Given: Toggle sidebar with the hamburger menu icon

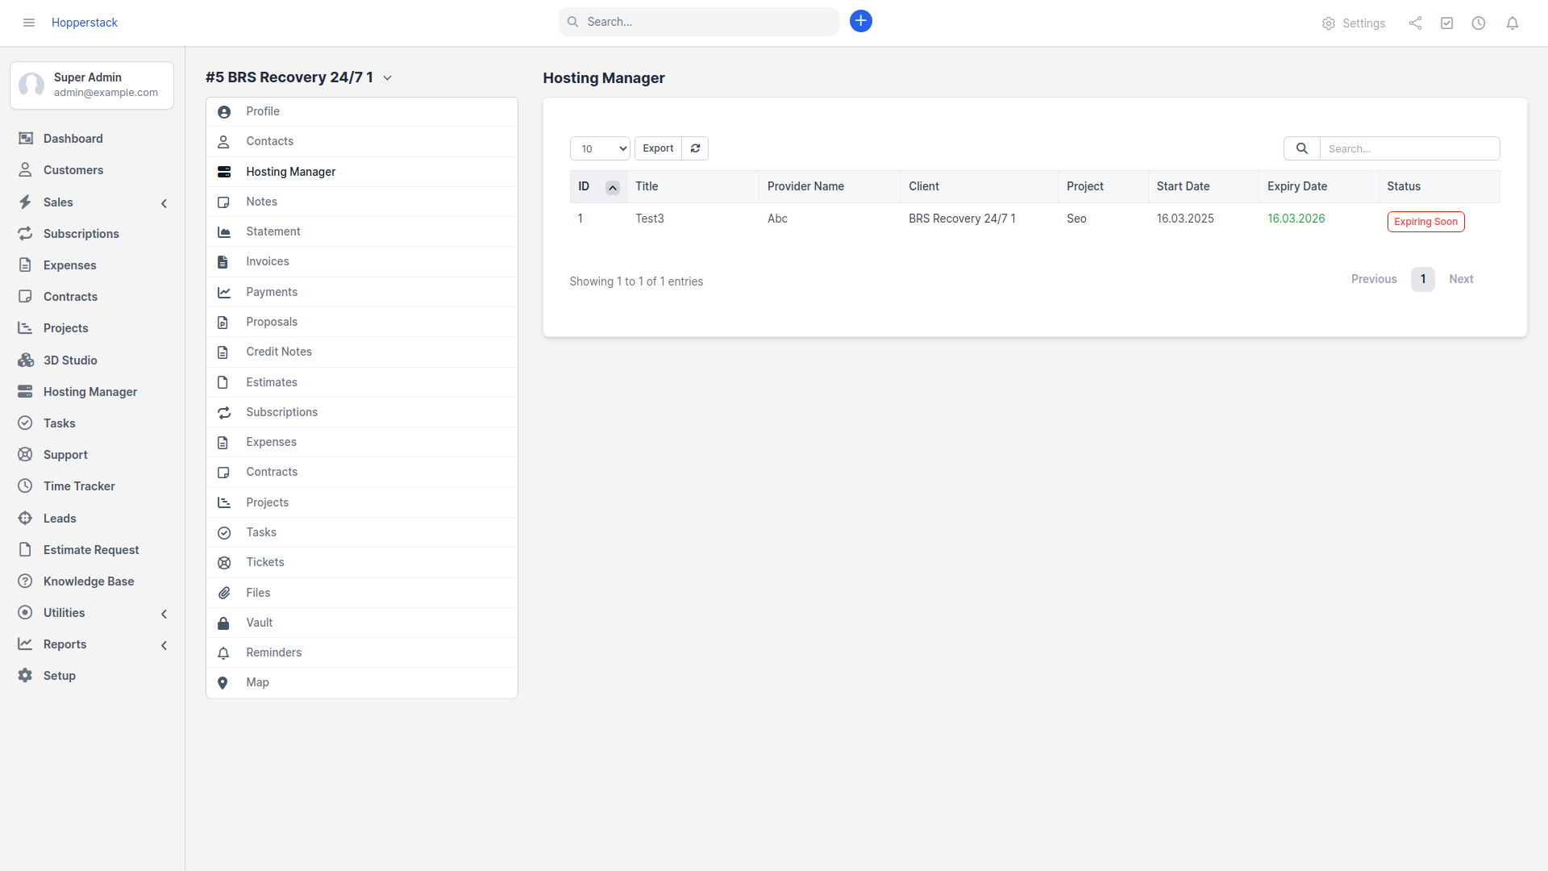Looking at the screenshot, I should [29, 23].
